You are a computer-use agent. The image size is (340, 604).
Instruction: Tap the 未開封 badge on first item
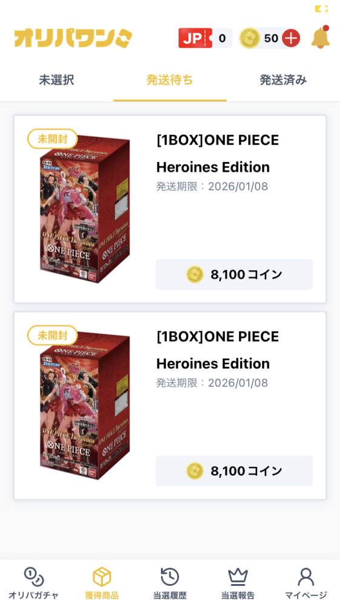[53, 138]
